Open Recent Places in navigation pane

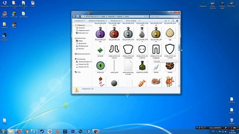click(x=84, y=31)
